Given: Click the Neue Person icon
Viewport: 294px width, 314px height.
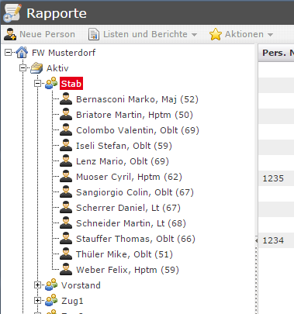Looking at the screenshot, I should [x=10, y=34].
